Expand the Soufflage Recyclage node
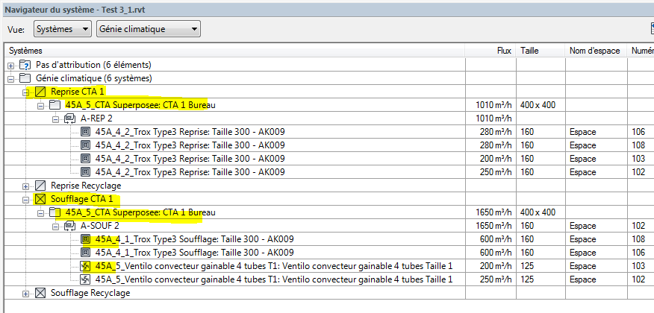Image resolution: width=654 pixels, height=313 pixels. tap(26, 293)
